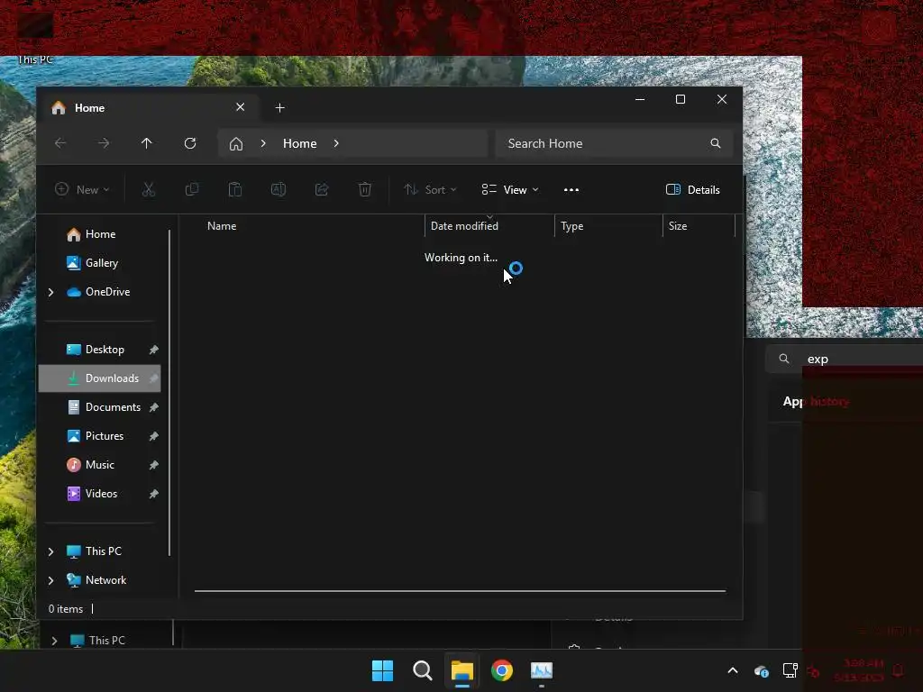This screenshot has width=923, height=692.
Task: Click File Explorer taskbar icon
Action: click(x=462, y=670)
